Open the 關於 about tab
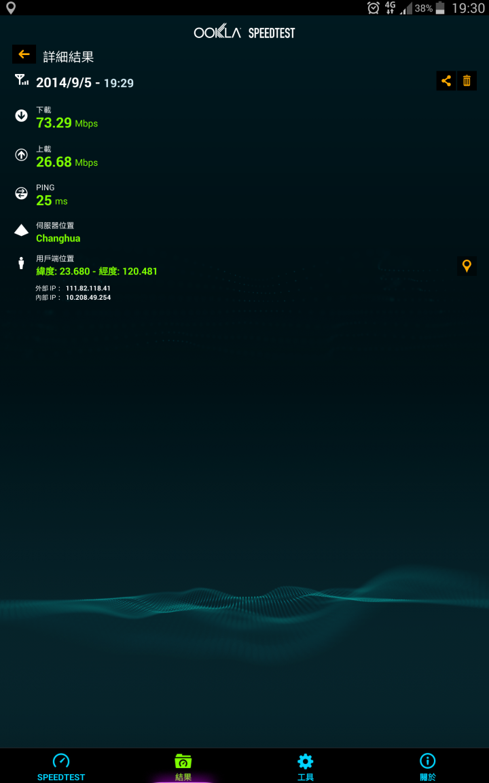 click(x=428, y=767)
